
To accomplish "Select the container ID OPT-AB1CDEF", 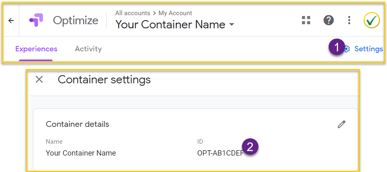I will click(x=220, y=153).
